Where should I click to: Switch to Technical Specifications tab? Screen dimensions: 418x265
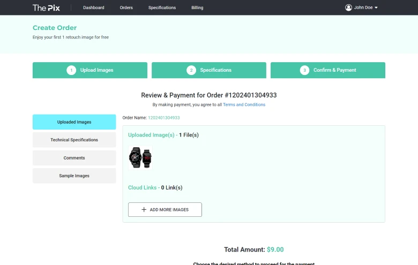pos(74,140)
